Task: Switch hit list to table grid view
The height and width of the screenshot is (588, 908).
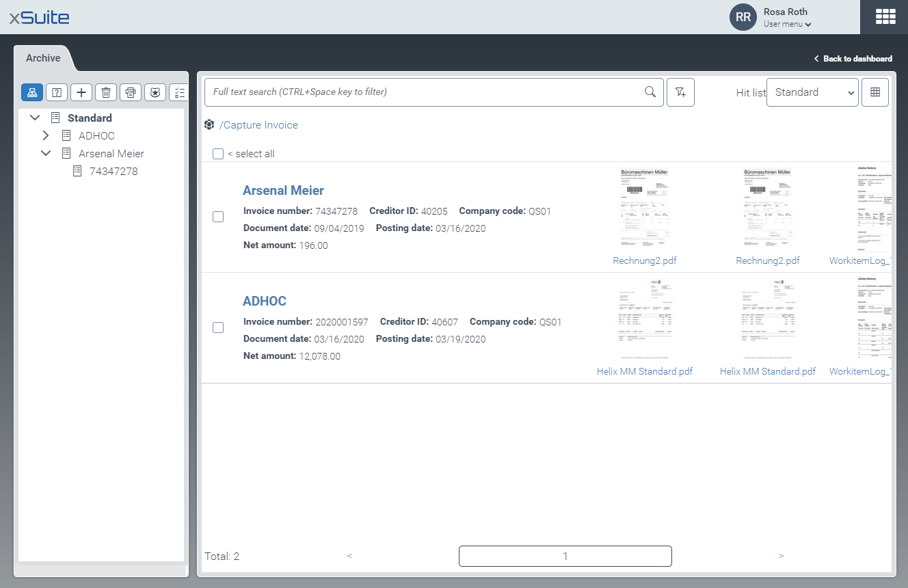Action: coord(875,92)
